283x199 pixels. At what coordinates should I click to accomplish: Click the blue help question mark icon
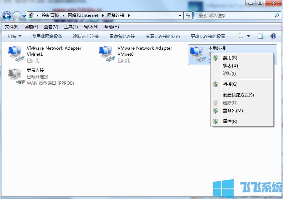click(x=273, y=36)
